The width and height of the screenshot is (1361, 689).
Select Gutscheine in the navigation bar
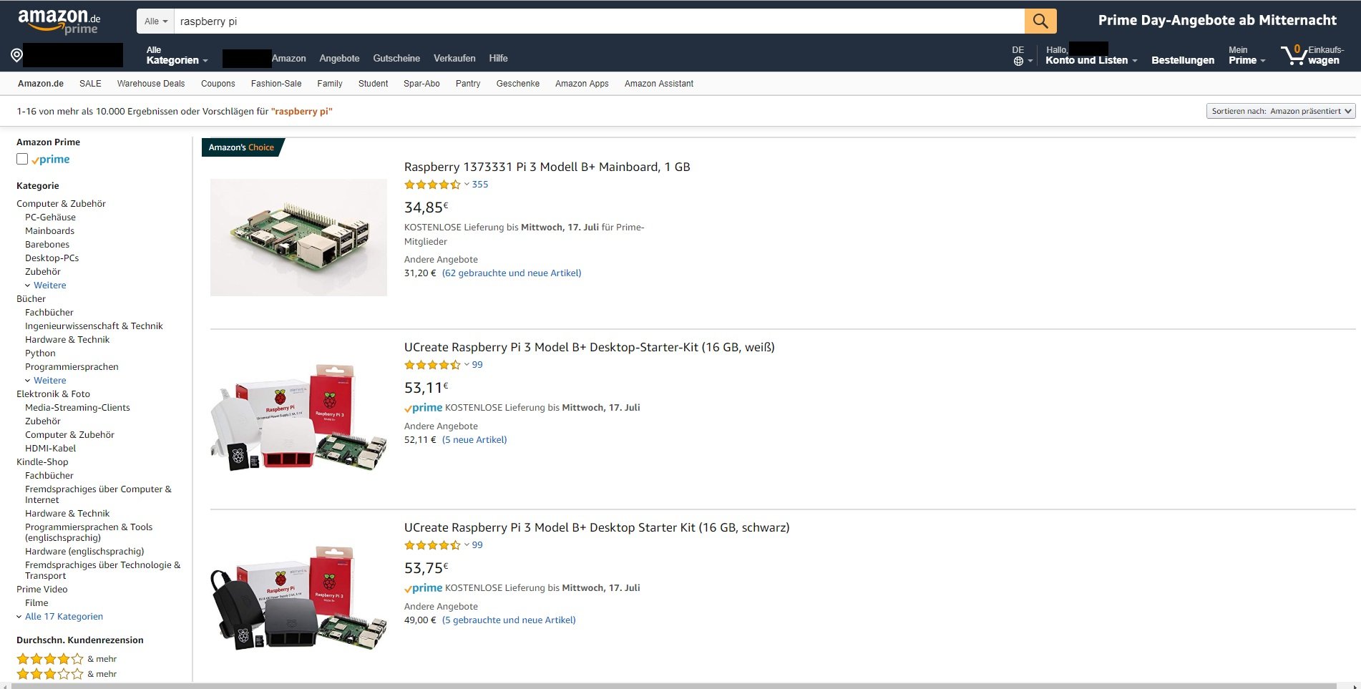pyautogui.click(x=396, y=58)
